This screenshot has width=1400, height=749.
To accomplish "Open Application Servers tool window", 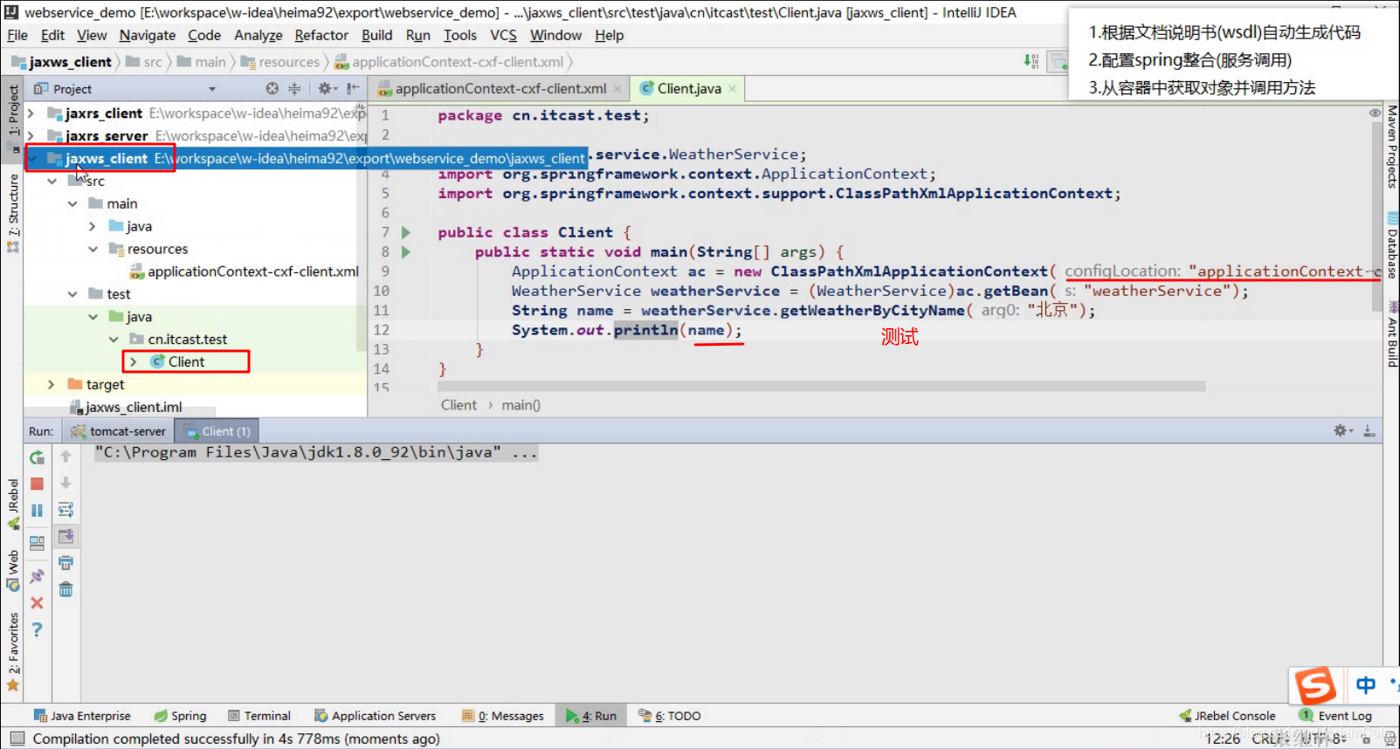I will [x=376, y=716].
